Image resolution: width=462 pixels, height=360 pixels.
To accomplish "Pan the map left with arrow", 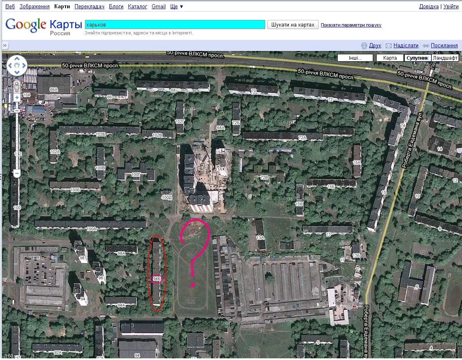I will (x=10, y=66).
